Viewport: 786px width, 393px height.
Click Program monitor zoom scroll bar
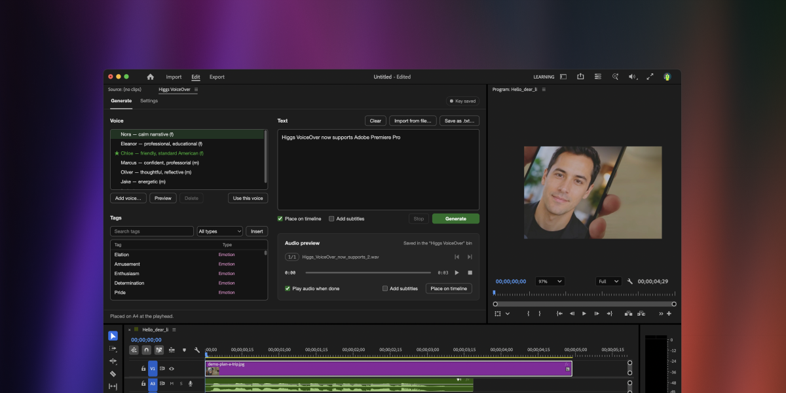tap(584, 304)
